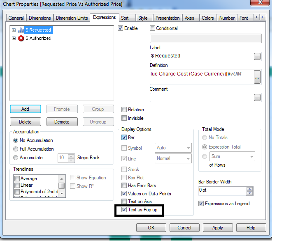Open the Colors tab
The width and height of the screenshot is (284, 245).
click(208, 18)
